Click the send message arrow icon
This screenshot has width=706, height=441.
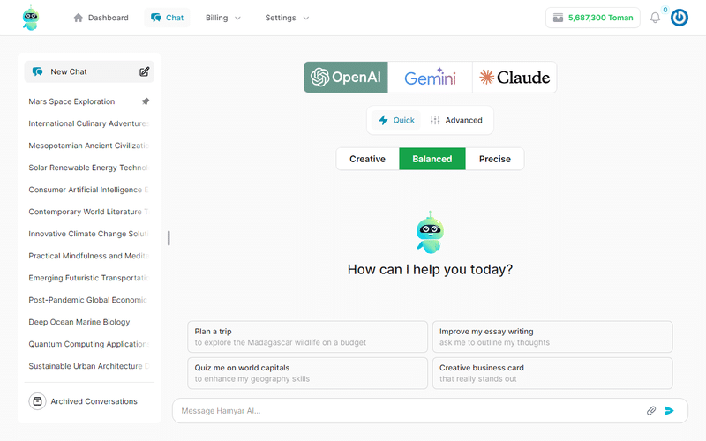669,410
